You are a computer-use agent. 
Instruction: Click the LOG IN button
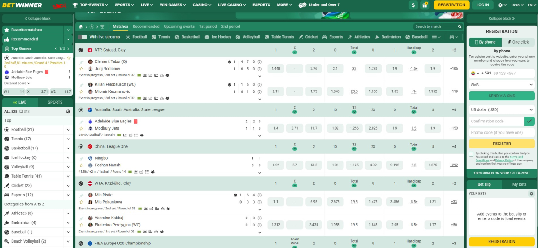483,5
